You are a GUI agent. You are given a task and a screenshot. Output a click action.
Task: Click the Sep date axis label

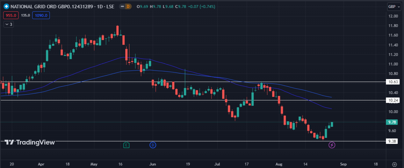343,164
